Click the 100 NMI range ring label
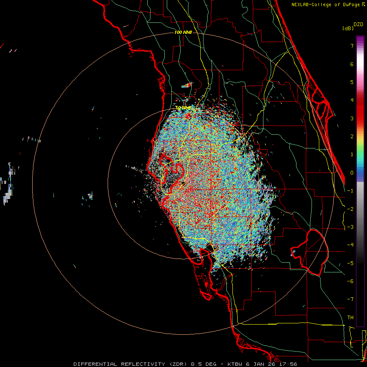 (x=183, y=32)
